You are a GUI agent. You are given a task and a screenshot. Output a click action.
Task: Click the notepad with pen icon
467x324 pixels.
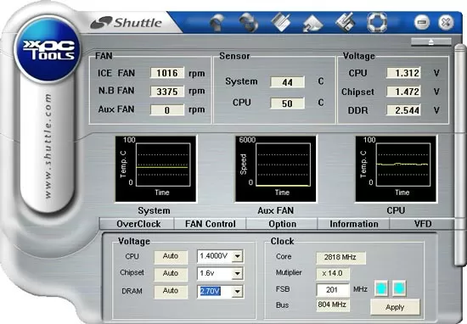pos(281,22)
